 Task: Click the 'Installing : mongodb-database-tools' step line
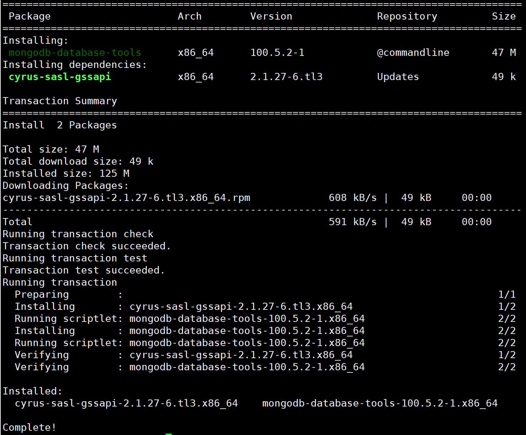click(x=190, y=331)
